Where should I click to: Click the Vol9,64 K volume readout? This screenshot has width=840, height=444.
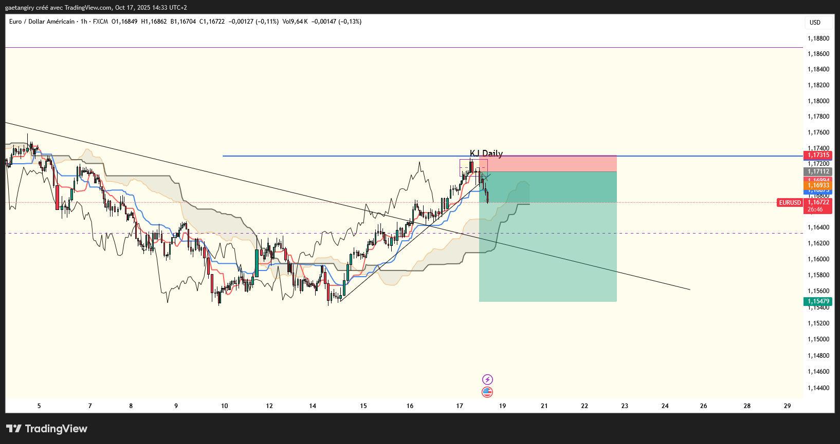pyautogui.click(x=295, y=22)
